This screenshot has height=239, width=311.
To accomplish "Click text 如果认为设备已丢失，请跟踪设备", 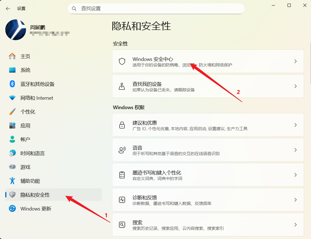I will 164,90.
